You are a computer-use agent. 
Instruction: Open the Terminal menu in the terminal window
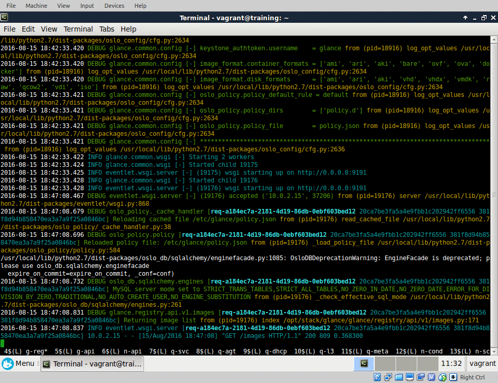[x=78, y=29]
